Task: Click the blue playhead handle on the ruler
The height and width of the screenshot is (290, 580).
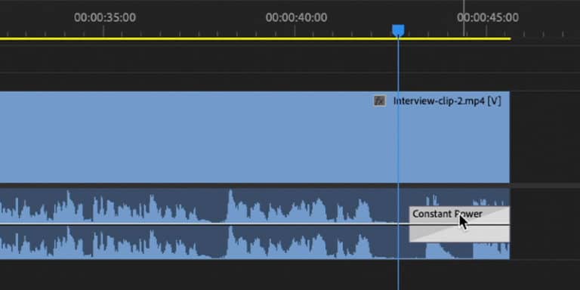Action: [x=398, y=31]
